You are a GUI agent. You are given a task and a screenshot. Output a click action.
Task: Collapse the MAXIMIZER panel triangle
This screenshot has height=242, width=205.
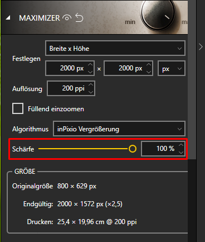[8, 18]
